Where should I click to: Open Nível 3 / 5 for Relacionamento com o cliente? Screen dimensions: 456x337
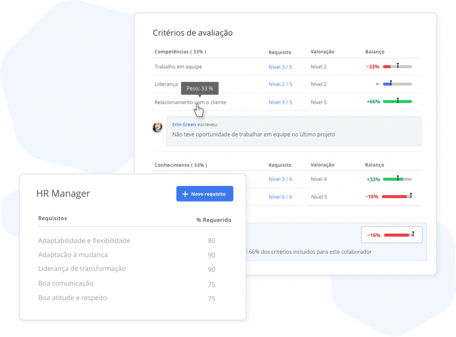point(280,102)
